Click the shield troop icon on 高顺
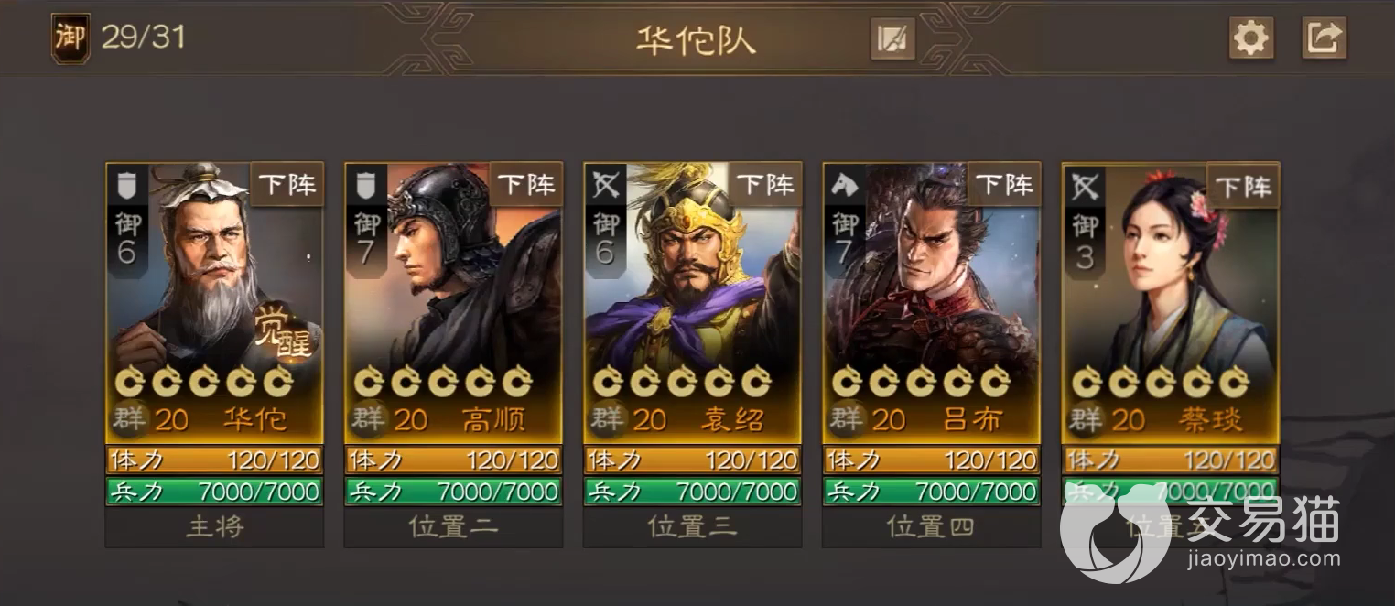1395x606 pixels. [x=366, y=186]
